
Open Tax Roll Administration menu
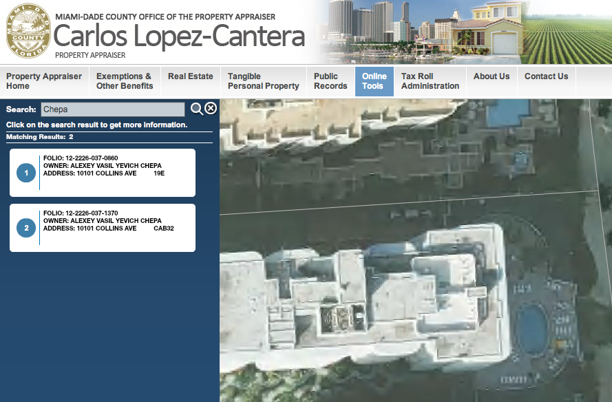click(430, 81)
